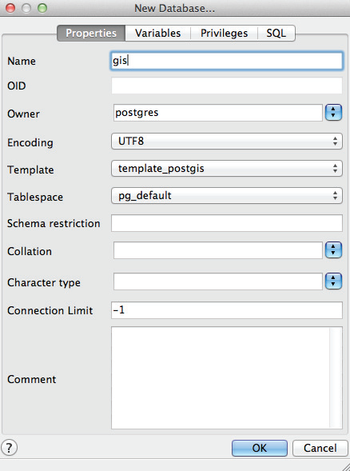Click the Cancel button

coord(320,448)
